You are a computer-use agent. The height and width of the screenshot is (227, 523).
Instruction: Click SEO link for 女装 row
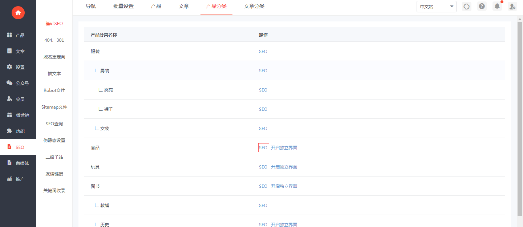click(x=263, y=129)
